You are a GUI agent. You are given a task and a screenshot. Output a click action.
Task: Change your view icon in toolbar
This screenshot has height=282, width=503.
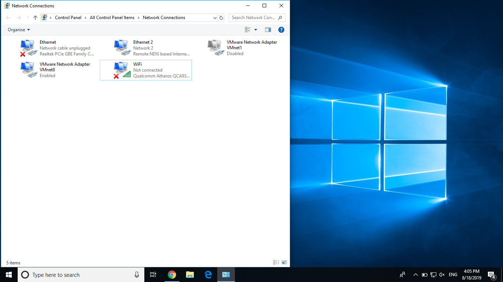[x=248, y=30]
